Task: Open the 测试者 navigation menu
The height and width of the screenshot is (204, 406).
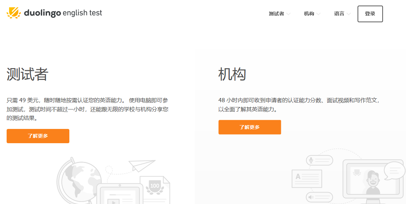Action: [x=276, y=14]
